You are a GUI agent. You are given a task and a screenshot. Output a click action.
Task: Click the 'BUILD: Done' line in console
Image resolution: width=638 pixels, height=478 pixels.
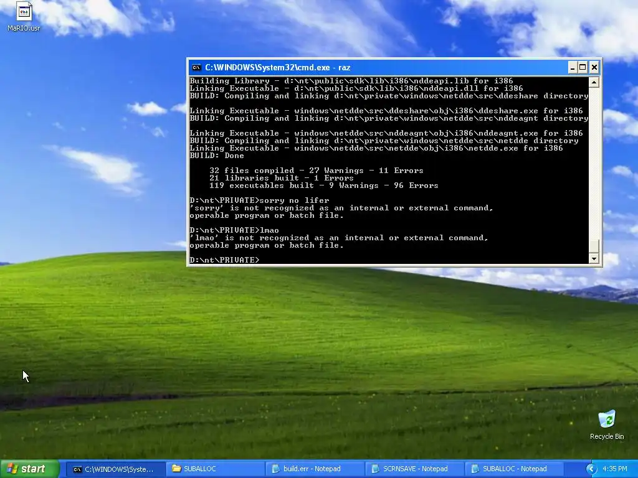click(x=217, y=156)
